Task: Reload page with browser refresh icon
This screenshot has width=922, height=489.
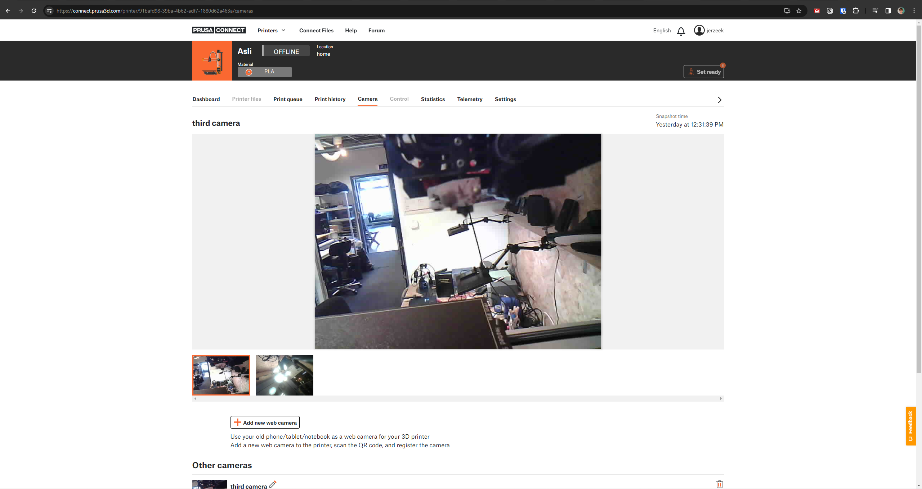Action: tap(34, 11)
